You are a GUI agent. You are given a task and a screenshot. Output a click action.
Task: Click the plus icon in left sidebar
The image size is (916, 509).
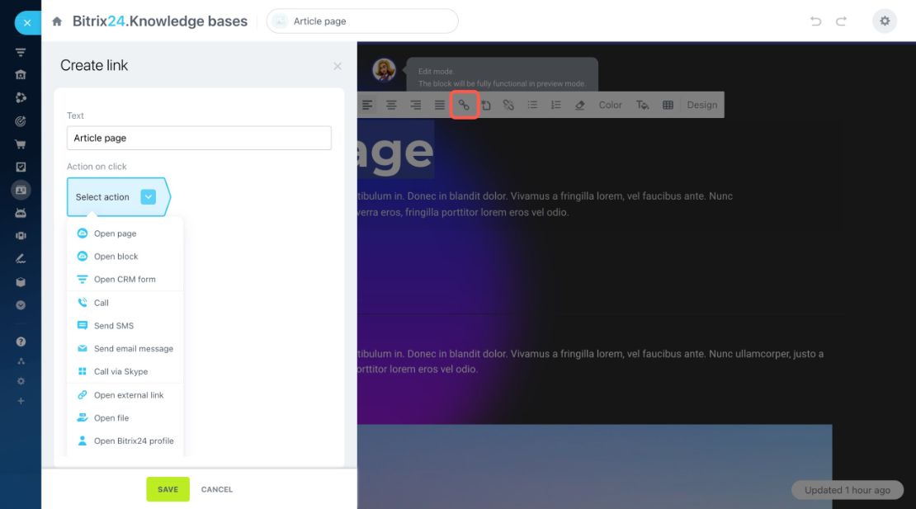point(21,401)
